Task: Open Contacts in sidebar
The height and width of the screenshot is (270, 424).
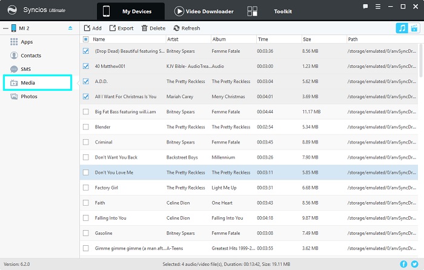Action: [31, 56]
